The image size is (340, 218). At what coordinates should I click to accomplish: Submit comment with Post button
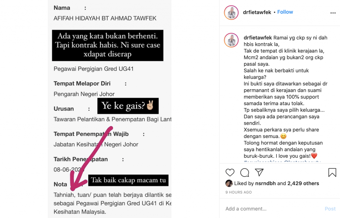330,209
